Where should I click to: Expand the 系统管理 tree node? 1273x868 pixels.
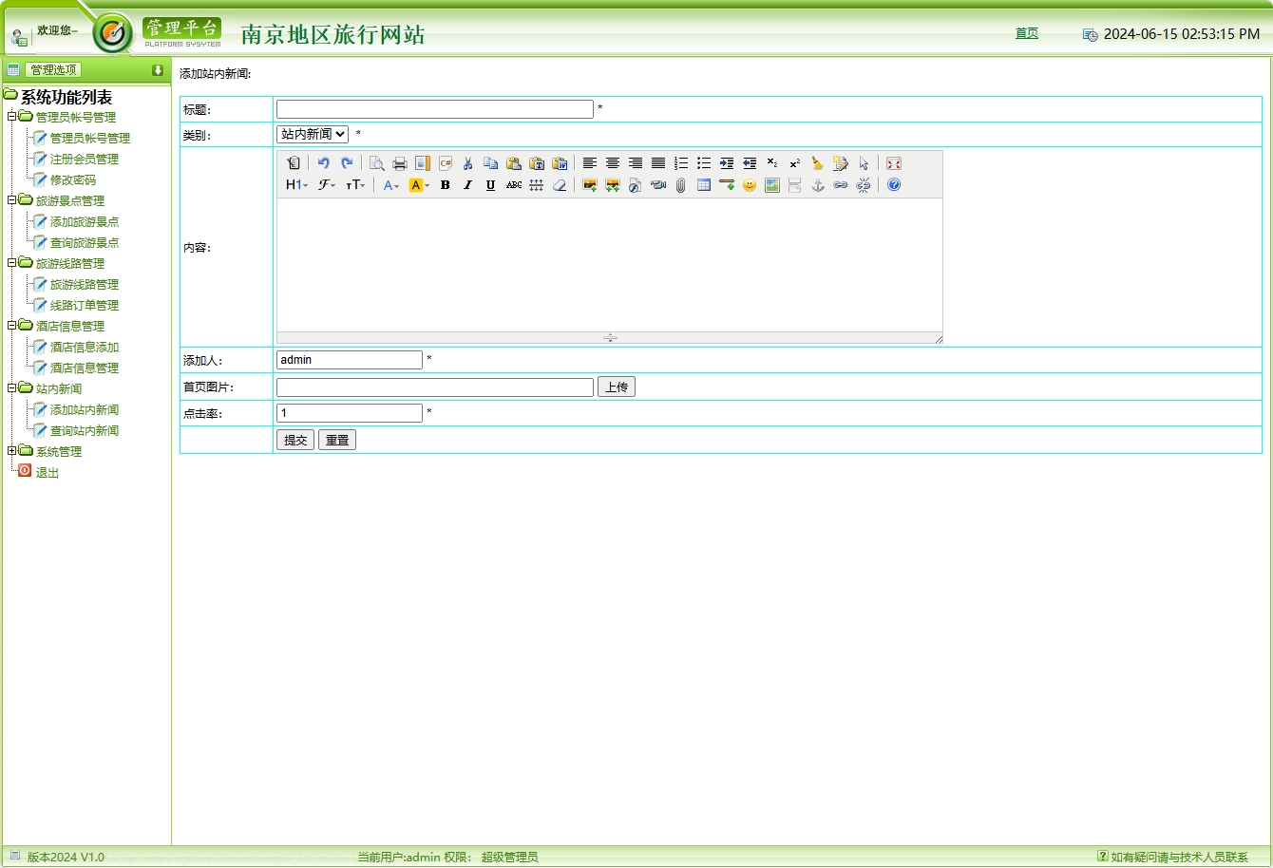coord(12,451)
